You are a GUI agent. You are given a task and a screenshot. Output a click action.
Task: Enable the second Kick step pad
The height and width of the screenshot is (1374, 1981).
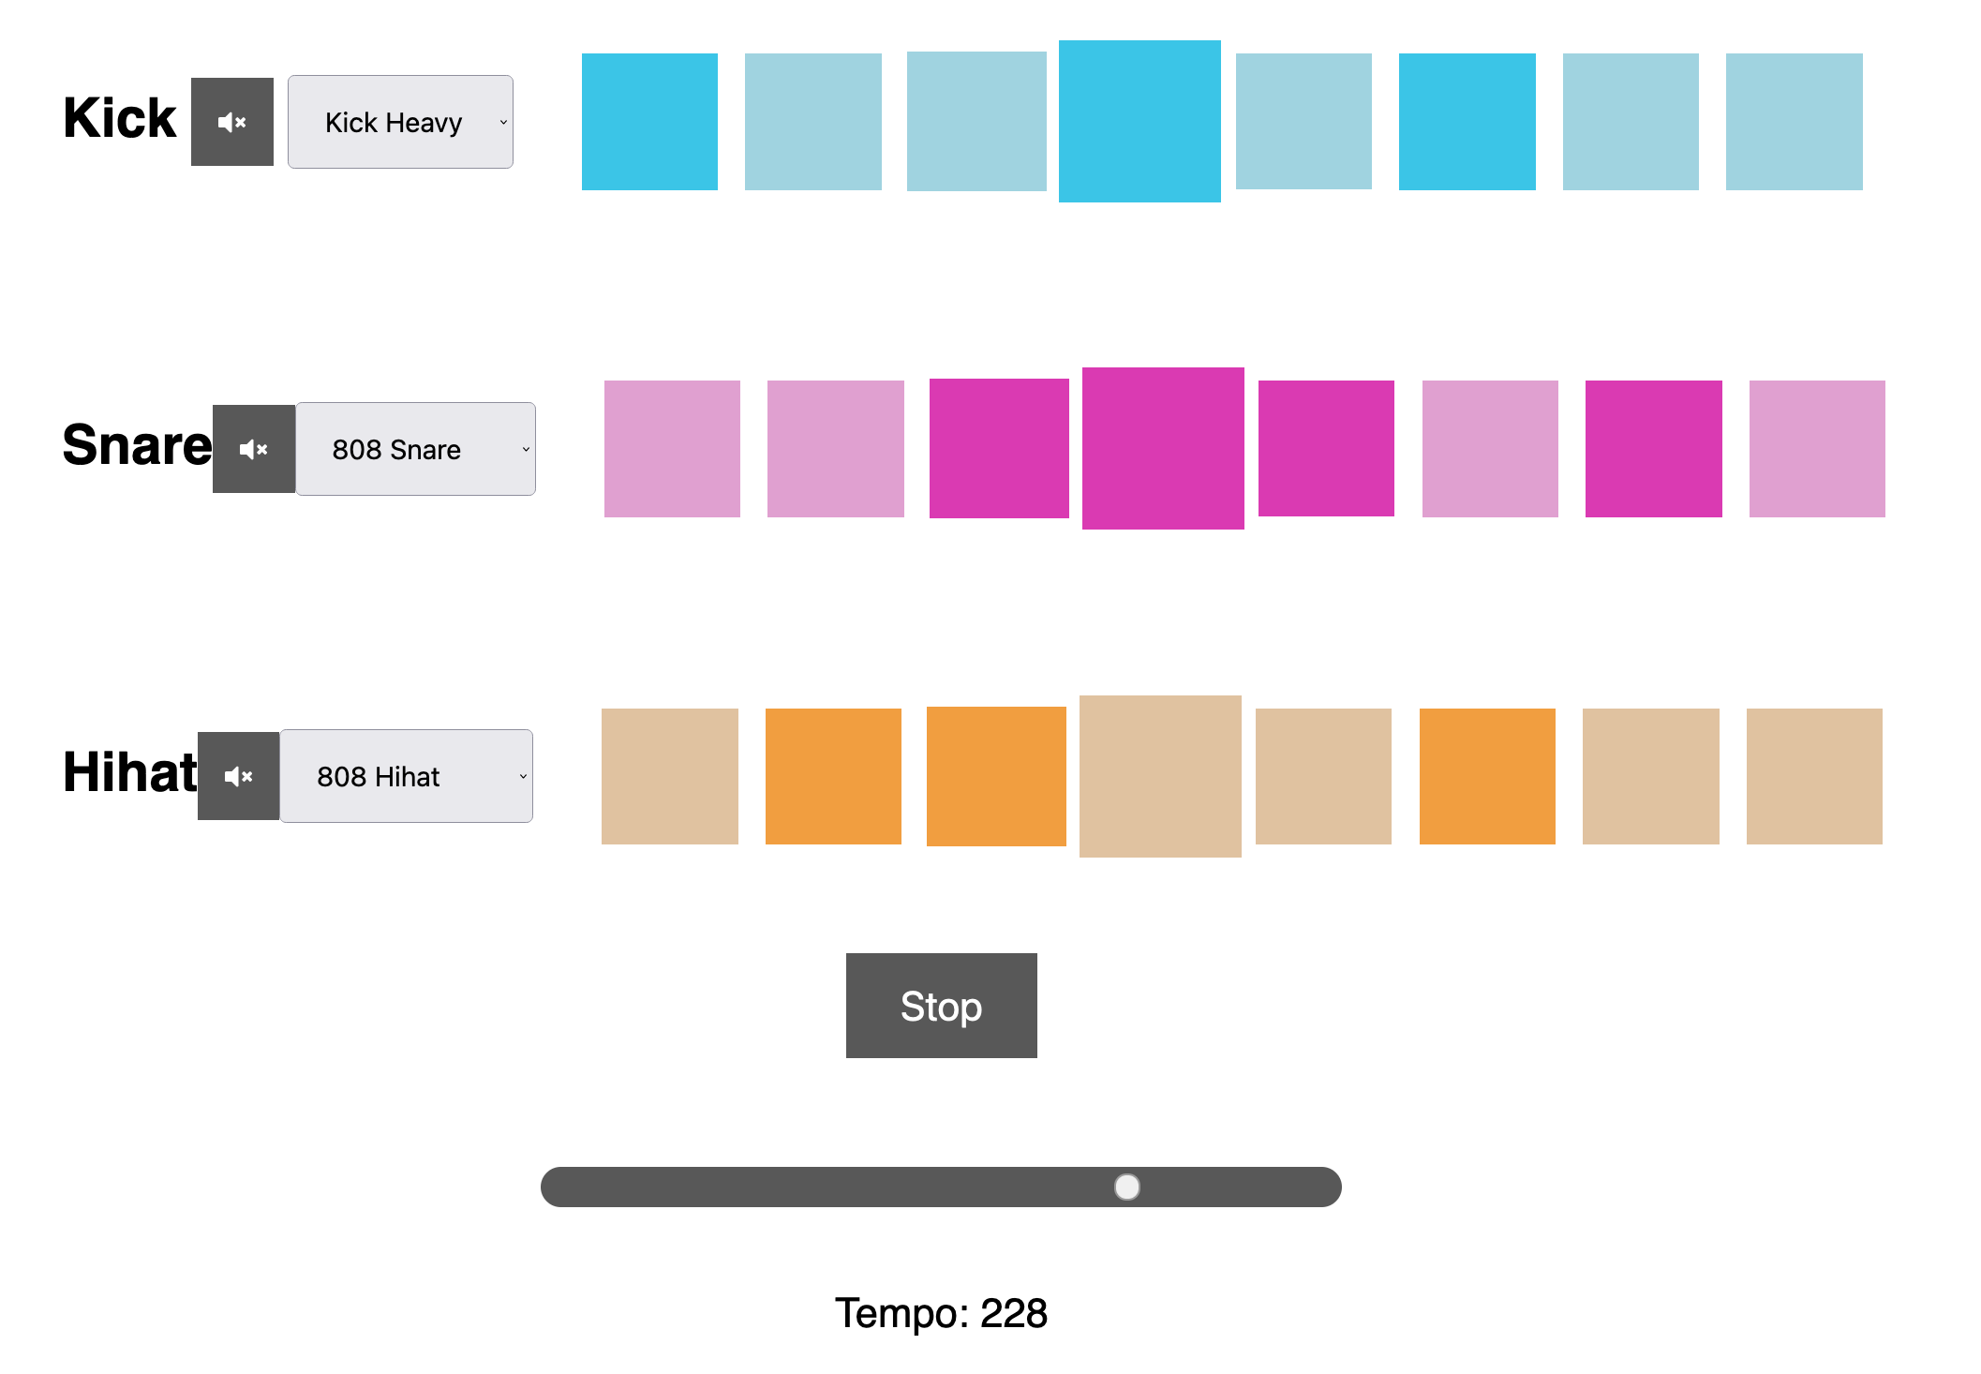tap(812, 122)
